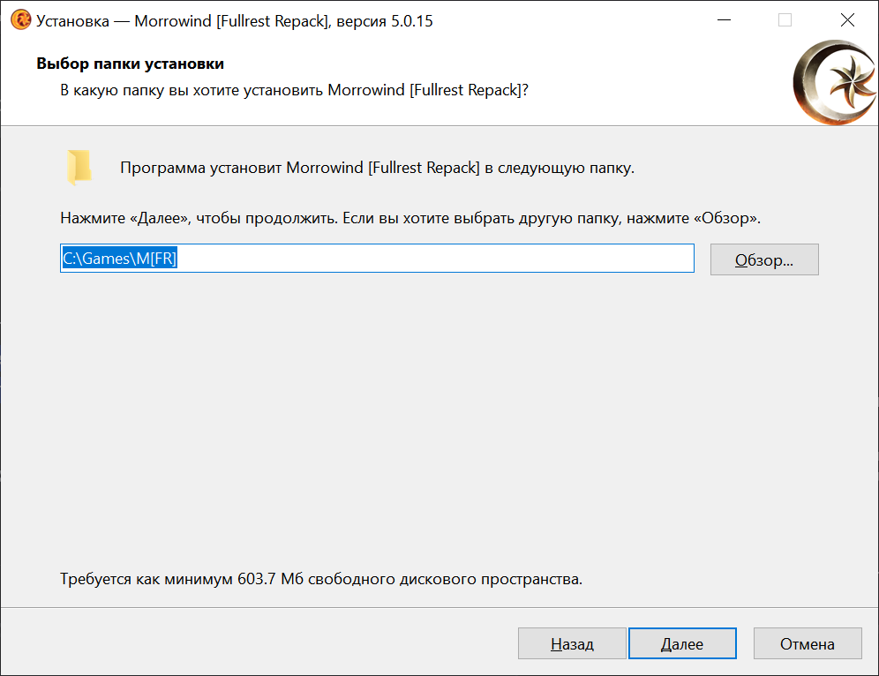The width and height of the screenshot is (879, 676).
Task: Click the empty grey wizard page area
Action: click(439, 420)
